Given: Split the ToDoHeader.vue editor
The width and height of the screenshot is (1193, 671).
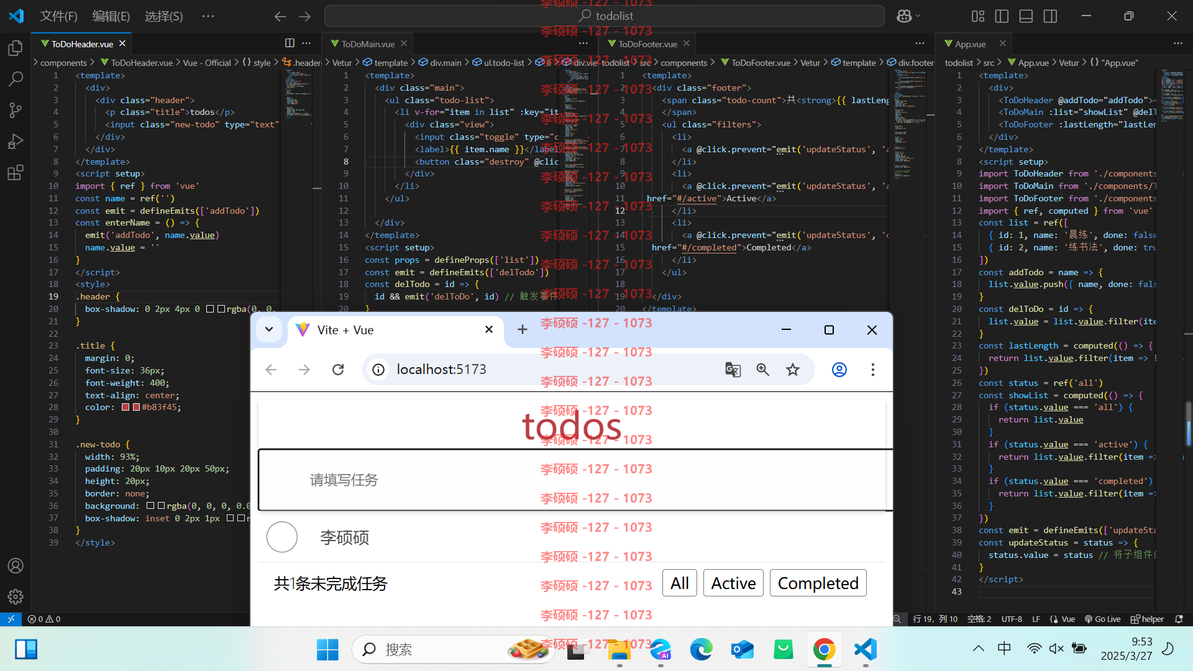Looking at the screenshot, I should click(x=290, y=43).
